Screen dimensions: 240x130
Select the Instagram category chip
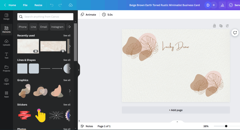(x=57, y=27)
